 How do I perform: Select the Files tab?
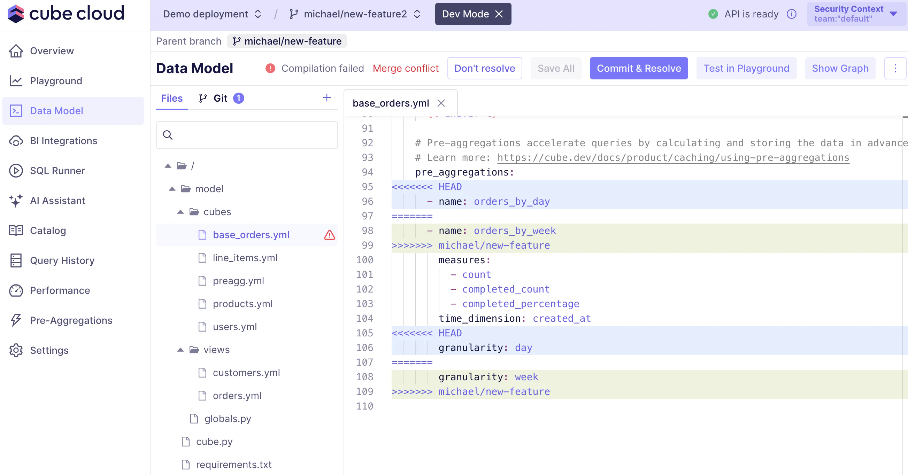pos(172,98)
